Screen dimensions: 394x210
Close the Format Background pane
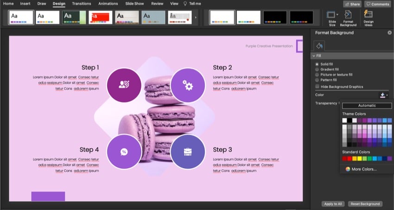389,33
